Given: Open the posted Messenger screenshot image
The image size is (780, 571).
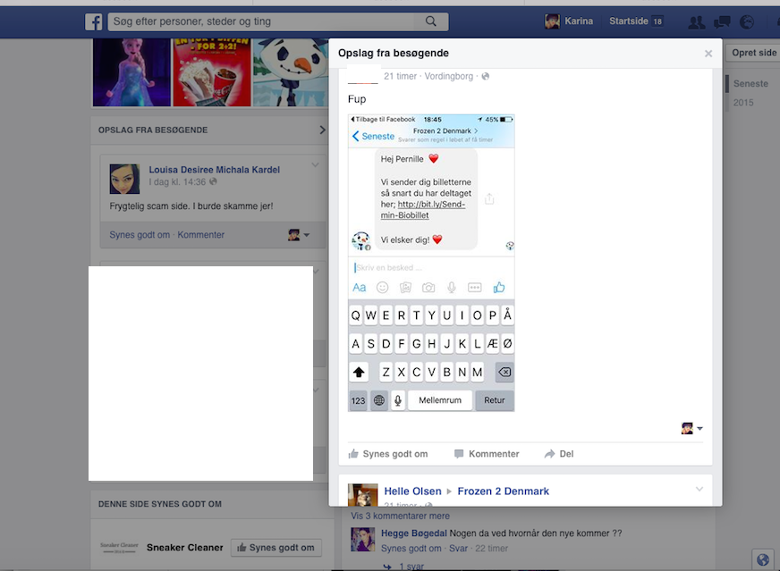Looking at the screenshot, I should (431, 263).
